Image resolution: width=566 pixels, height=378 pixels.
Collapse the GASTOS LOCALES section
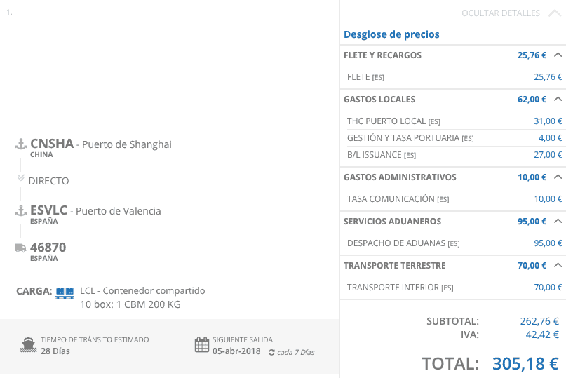pos(558,99)
